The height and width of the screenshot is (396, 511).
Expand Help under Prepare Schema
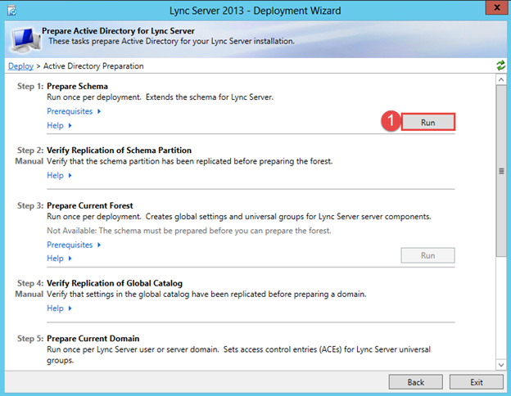click(x=59, y=125)
